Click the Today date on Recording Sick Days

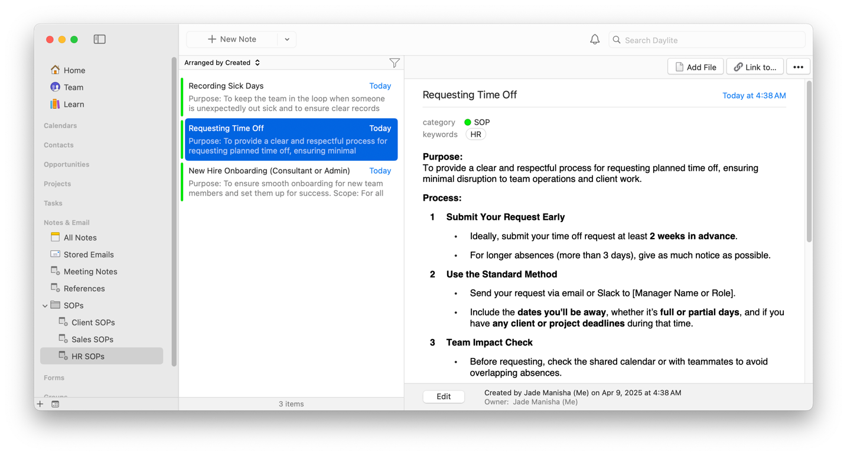[x=380, y=86]
